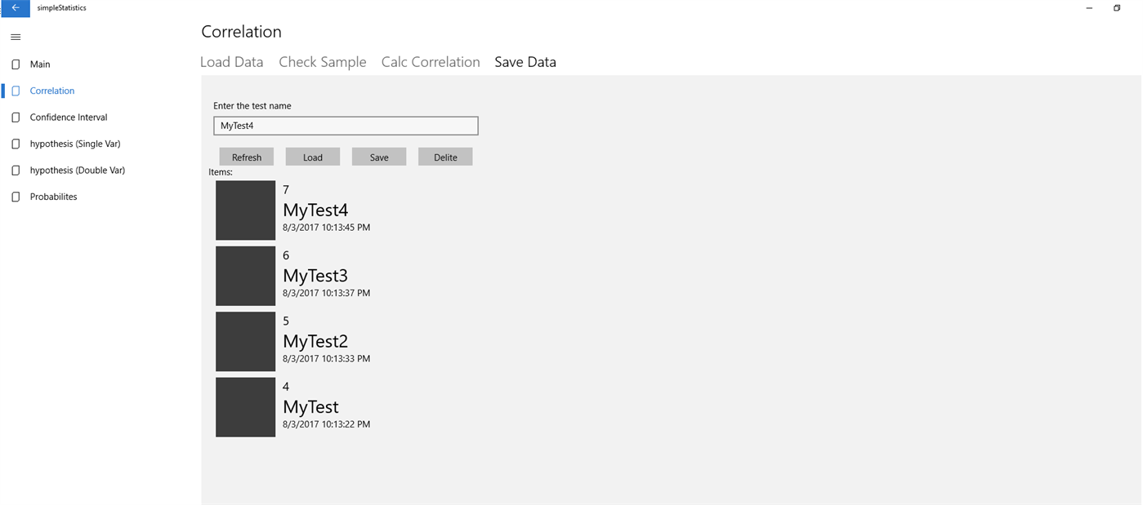Screen dimensions: 1143x505
Task: Click the Refresh button
Action: 246,156
